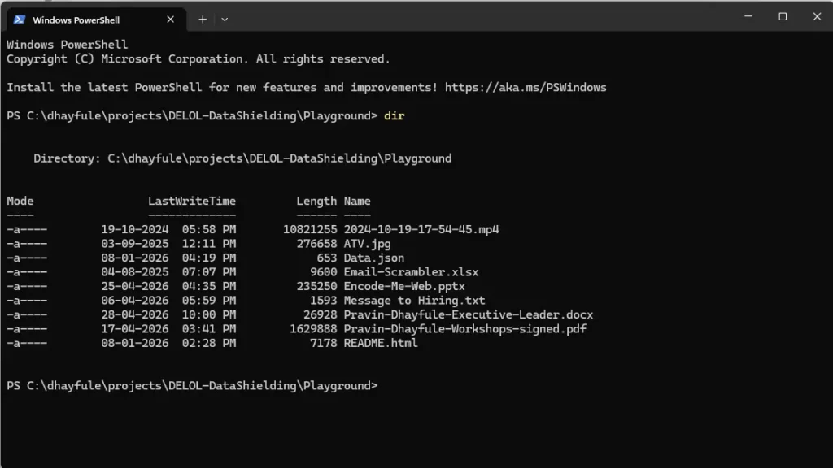Screen dimensions: 833x468
Task: Expand the new tab profile dropdown chevron
Action: click(225, 19)
